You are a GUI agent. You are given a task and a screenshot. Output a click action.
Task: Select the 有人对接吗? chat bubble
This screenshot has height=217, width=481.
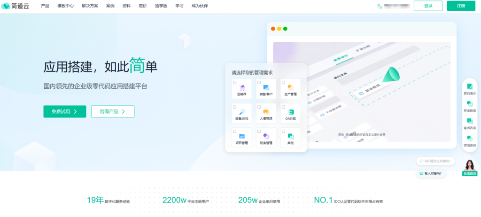(432, 173)
